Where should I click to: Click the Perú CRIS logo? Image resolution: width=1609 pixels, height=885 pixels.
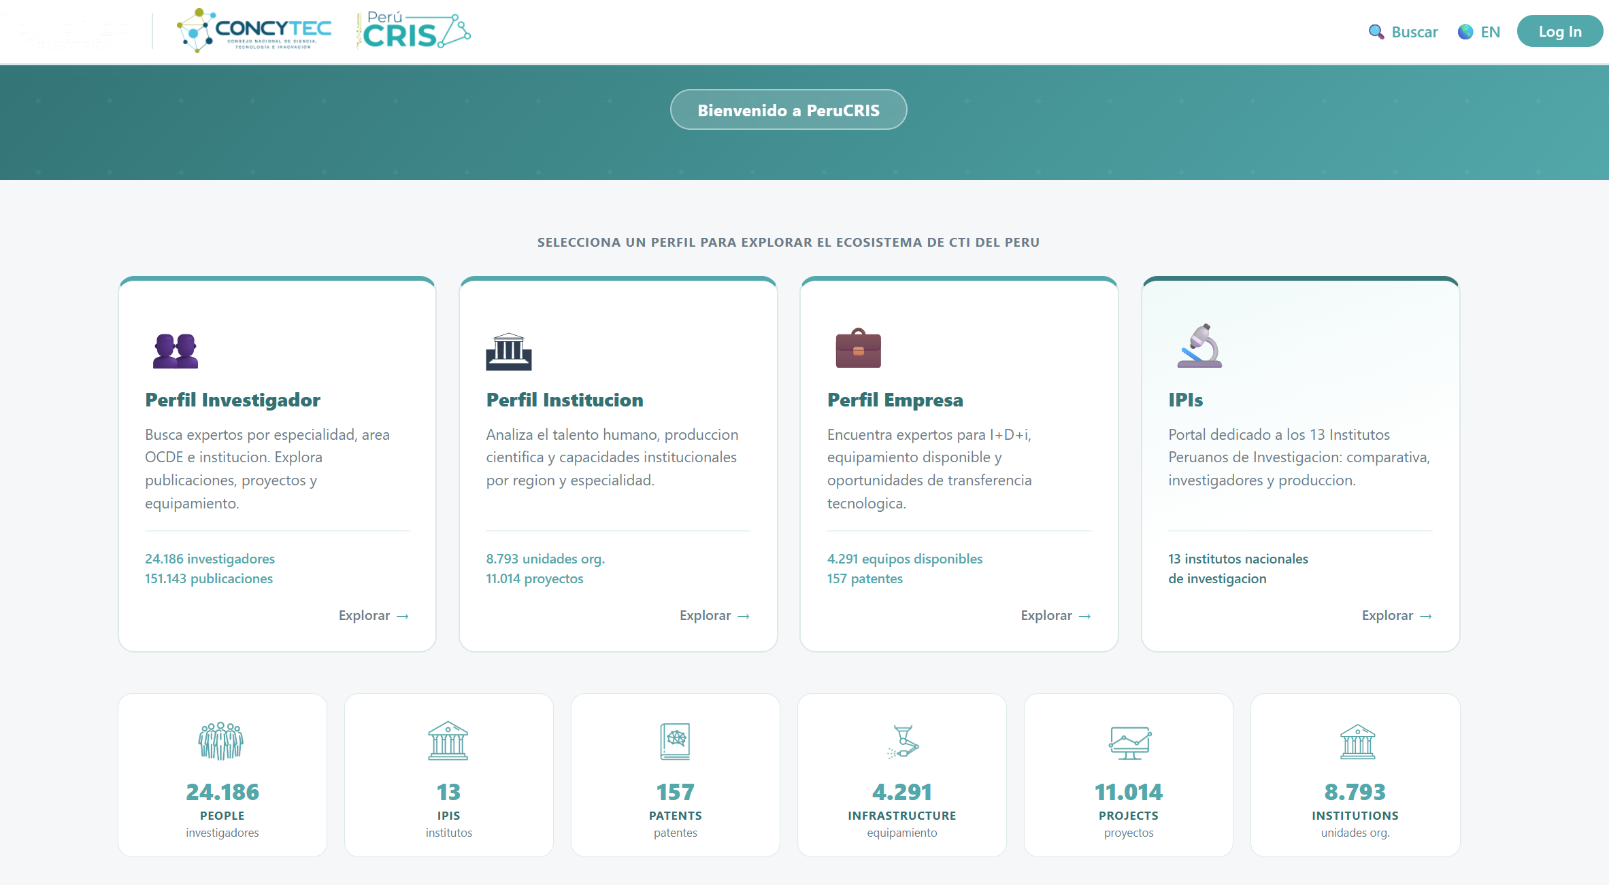pos(414,31)
